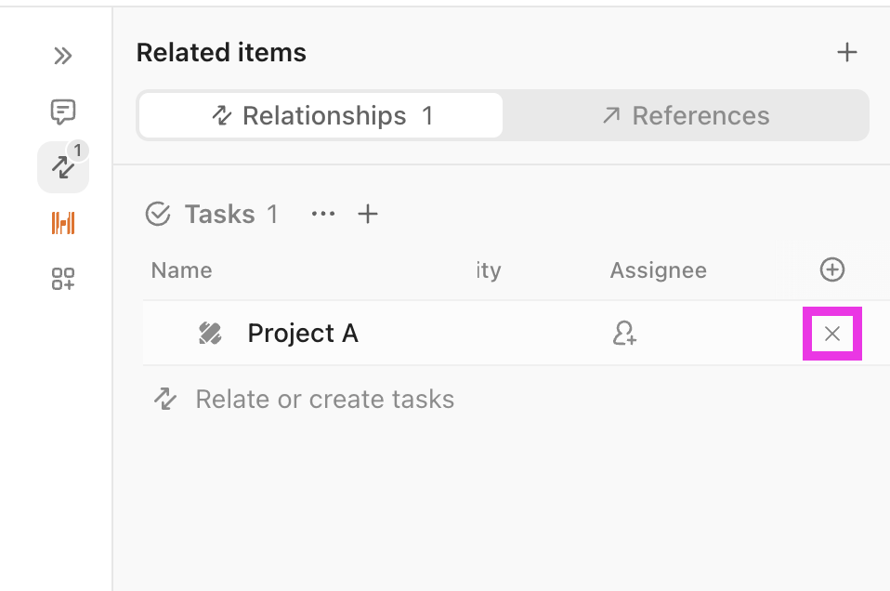Click the relationships sidebar icon with badge
Image resolution: width=890 pixels, height=591 pixels.
point(63,167)
